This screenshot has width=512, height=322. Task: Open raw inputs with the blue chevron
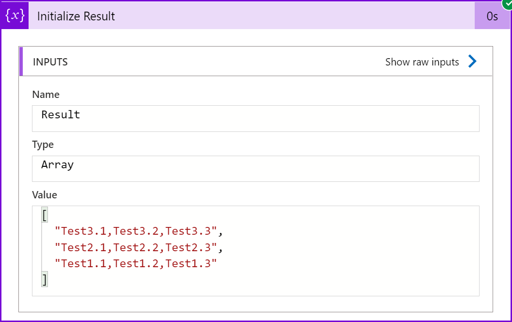tap(472, 61)
